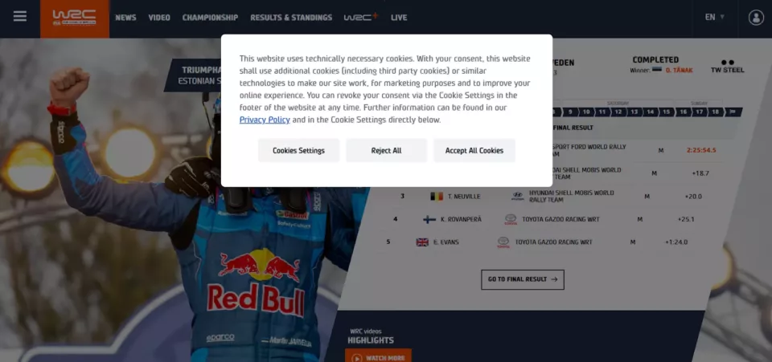Click the Toyota logo beside K. Rovanperä
This screenshot has height=362, width=772.
click(511, 219)
